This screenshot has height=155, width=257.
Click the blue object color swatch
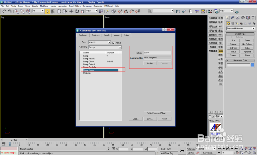click(x=252, y=65)
